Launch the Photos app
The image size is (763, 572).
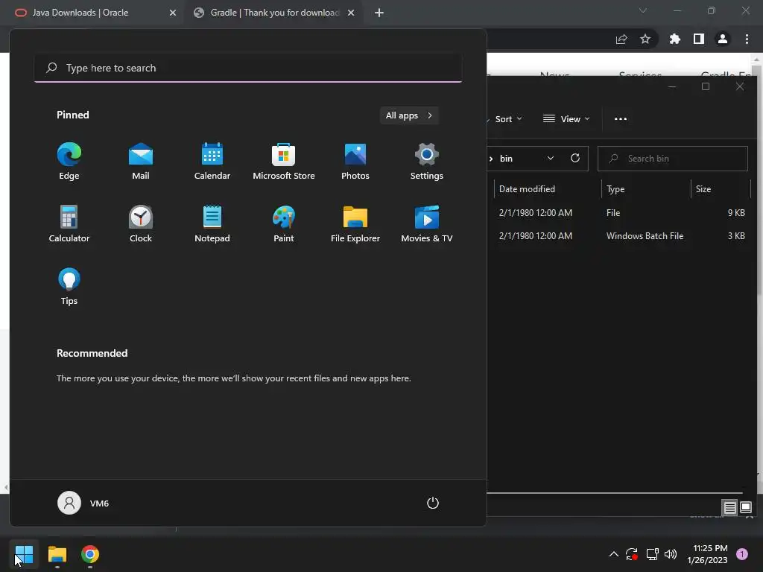355,162
